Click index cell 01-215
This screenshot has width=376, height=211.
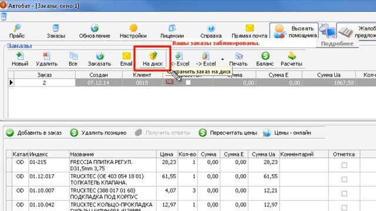tap(49, 165)
